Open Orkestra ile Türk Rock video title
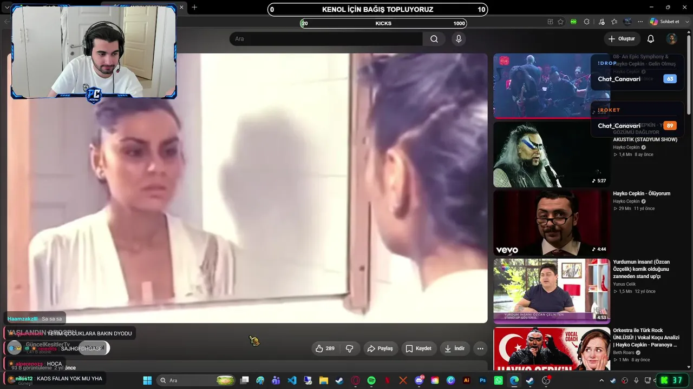The width and height of the screenshot is (693, 389). click(x=646, y=338)
